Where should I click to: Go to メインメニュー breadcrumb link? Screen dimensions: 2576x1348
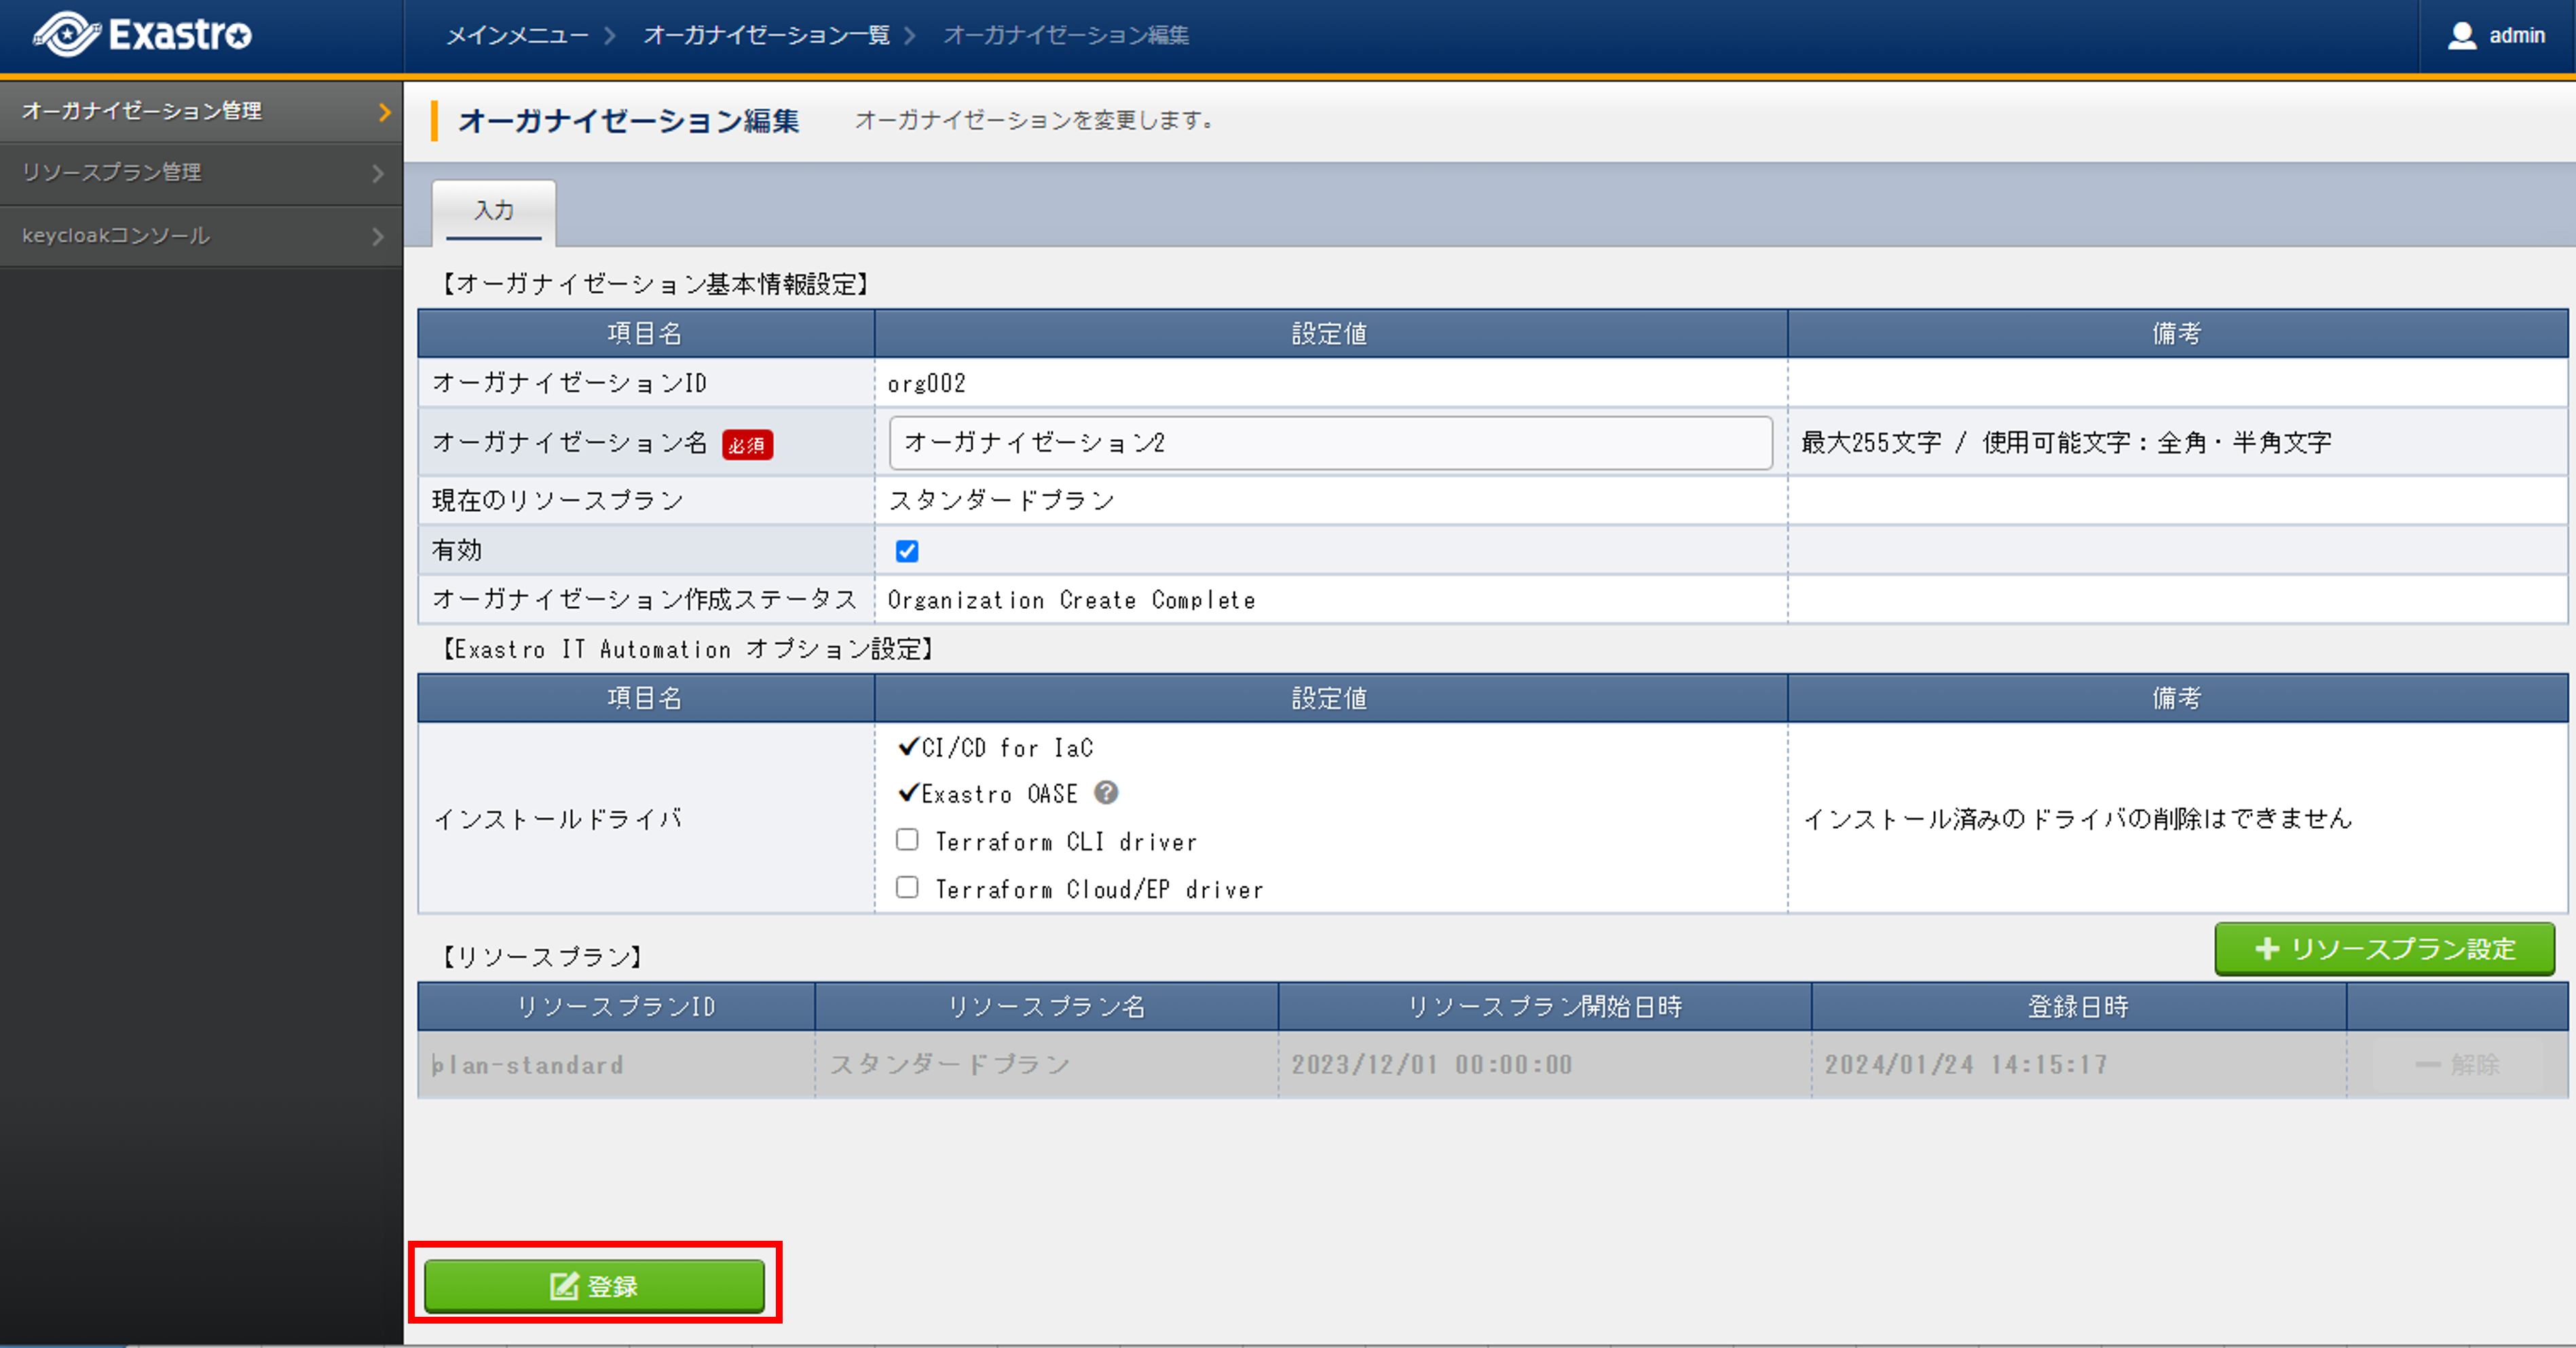[x=517, y=36]
